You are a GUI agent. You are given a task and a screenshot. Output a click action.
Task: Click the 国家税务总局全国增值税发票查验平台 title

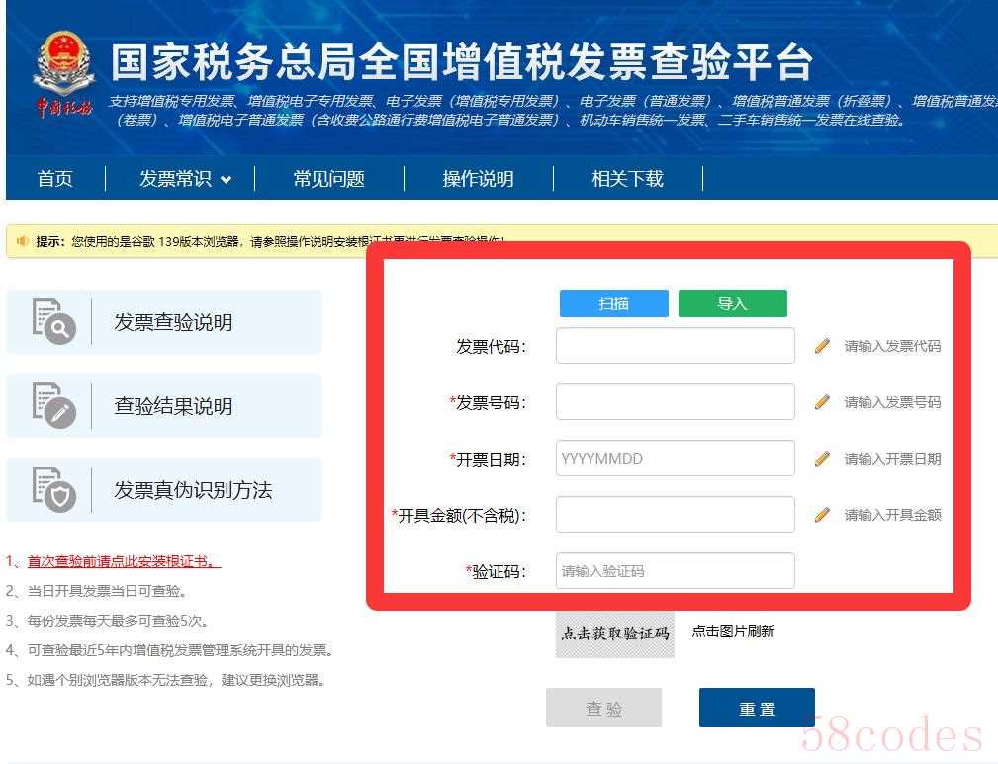click(x=462, y=62)
